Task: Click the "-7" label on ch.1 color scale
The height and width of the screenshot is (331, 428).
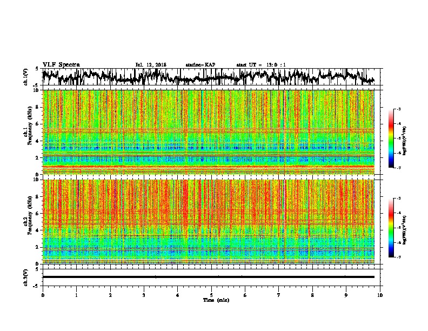Action: 398,168
